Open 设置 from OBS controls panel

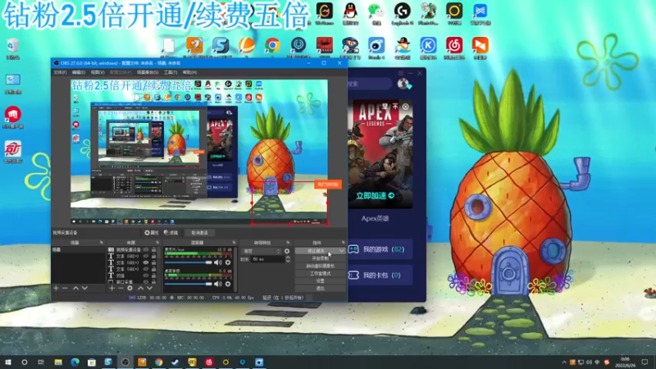(320, 281)
